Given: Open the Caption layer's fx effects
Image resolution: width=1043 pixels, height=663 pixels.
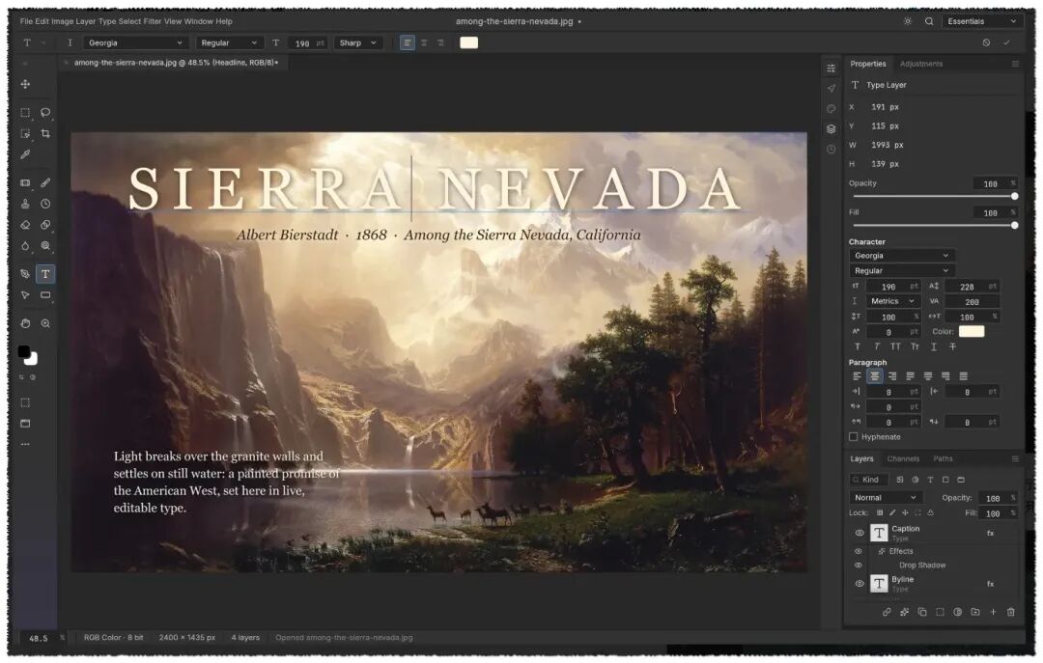Looking at the screenshot, I should point(990,533).
